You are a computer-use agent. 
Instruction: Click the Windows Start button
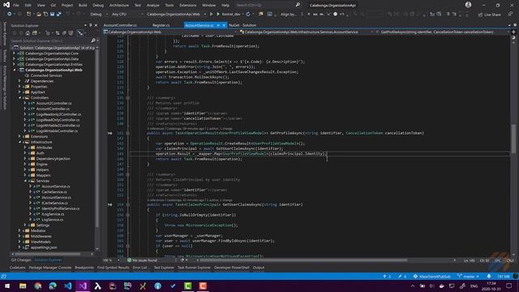tap(7, 286)
